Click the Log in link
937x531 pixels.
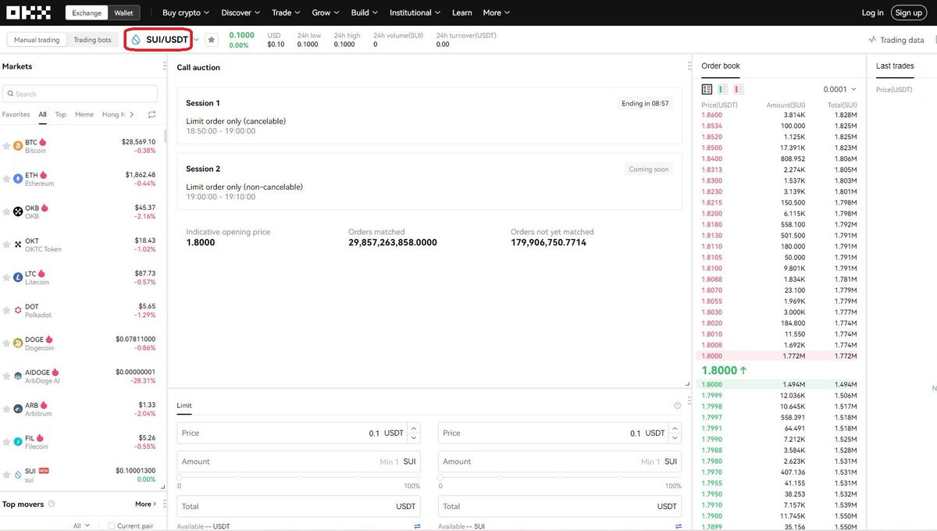click(x=873, y=12)
